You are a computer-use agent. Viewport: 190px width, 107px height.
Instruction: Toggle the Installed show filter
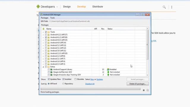[63, 79]
